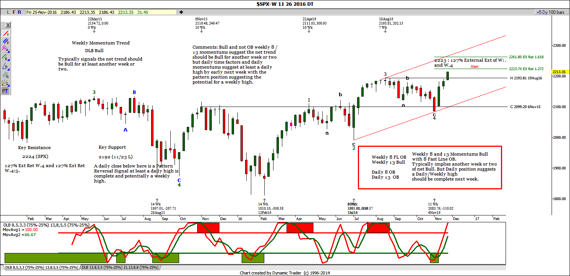Screen dimensions: 570x276
Task: Click the 2300.00 price axis label
Action: (559, 45)
